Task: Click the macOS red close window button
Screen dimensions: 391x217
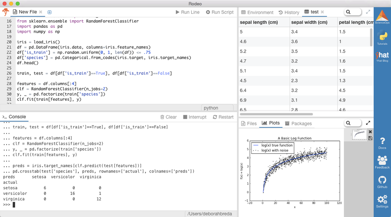Action: coord(4,4)
